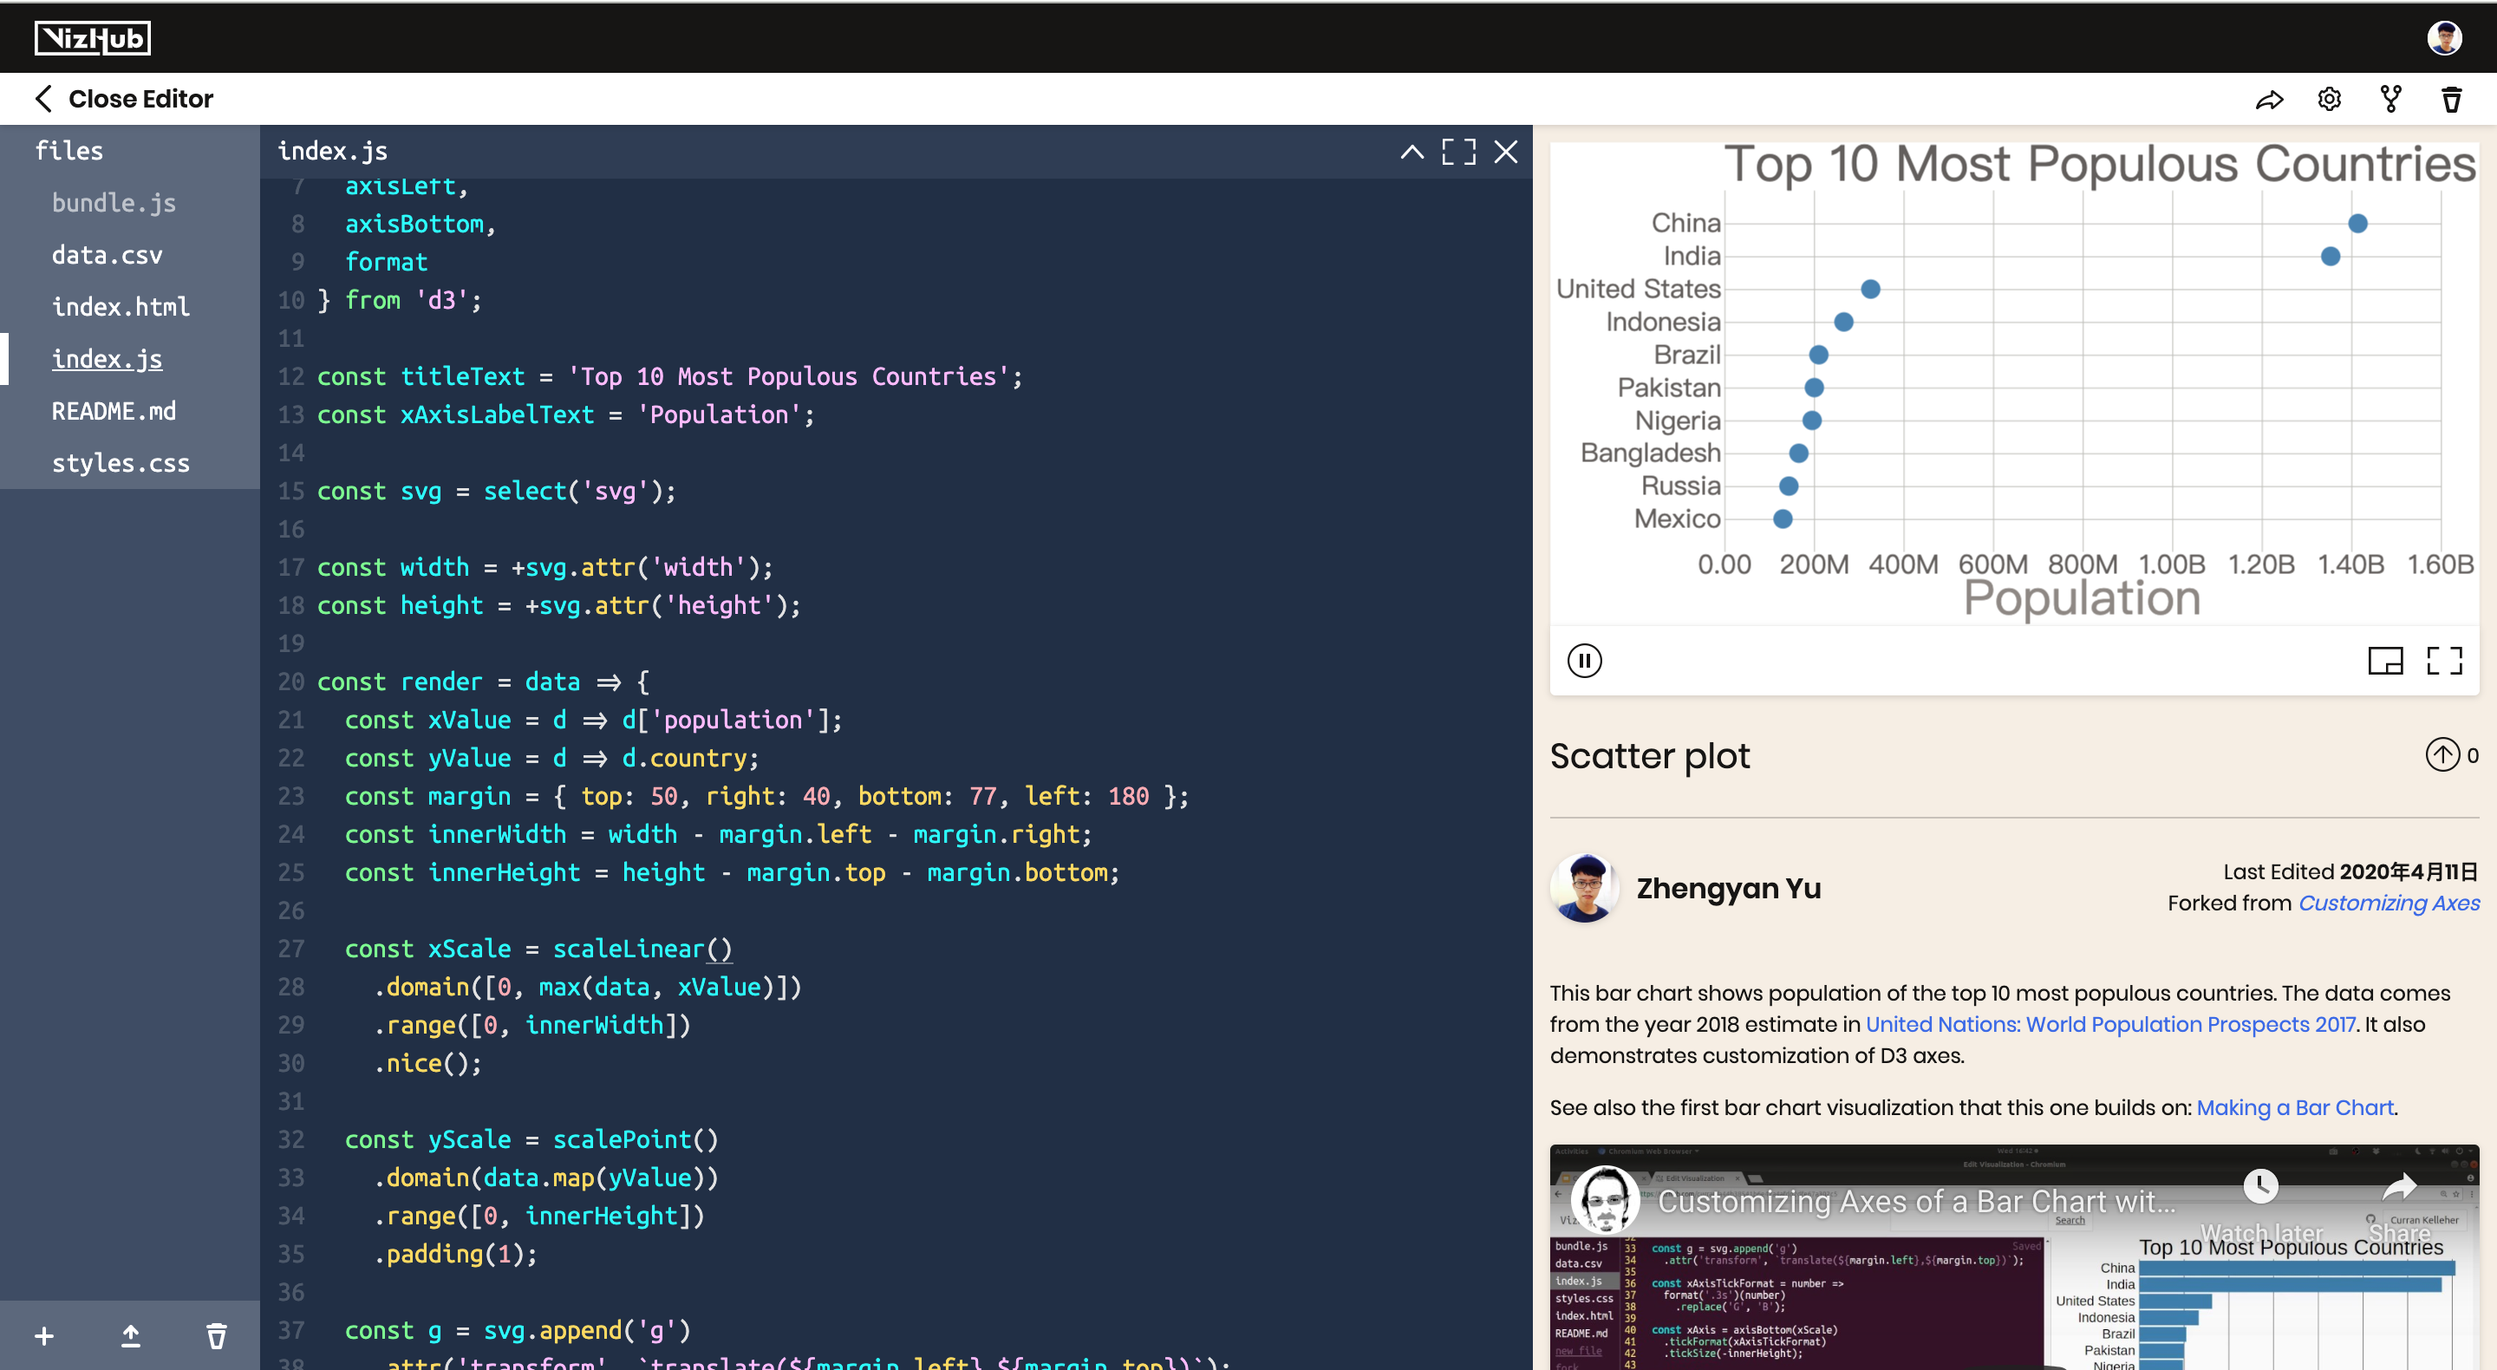Open the Customizing Axes forked-from link

pos(2389,903)
